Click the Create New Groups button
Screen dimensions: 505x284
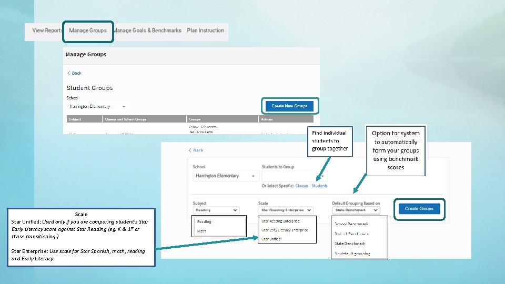(x=289, y=106)
